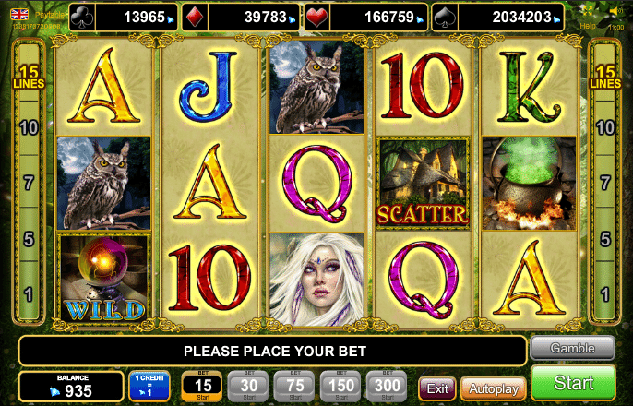Click the spades jackpot suit icon

(x=445, y=18)
